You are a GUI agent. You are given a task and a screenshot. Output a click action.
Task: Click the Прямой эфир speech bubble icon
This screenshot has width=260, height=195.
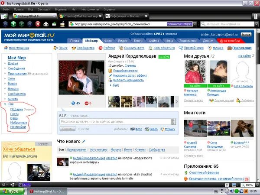pos(181,48)
